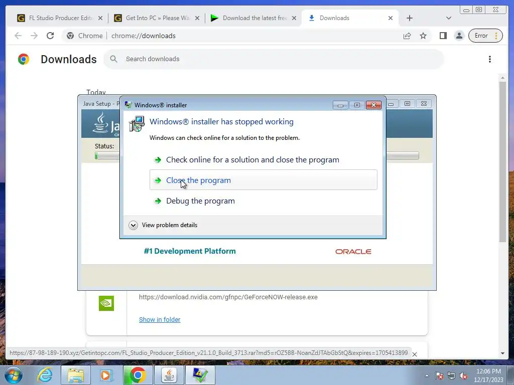Switch to Java Setup taskbar item

click(169, 375)
